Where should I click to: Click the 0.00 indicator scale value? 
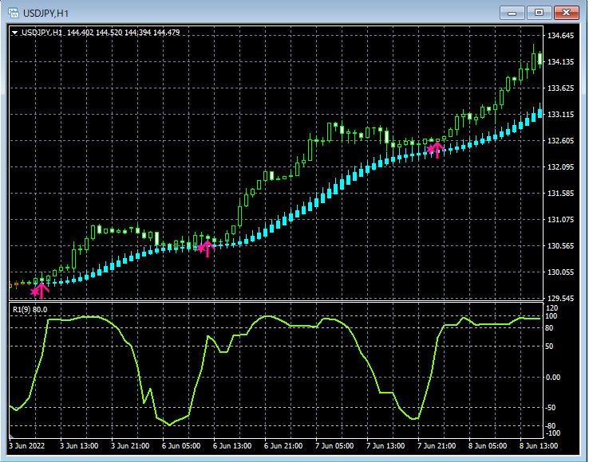coord(553,377)
